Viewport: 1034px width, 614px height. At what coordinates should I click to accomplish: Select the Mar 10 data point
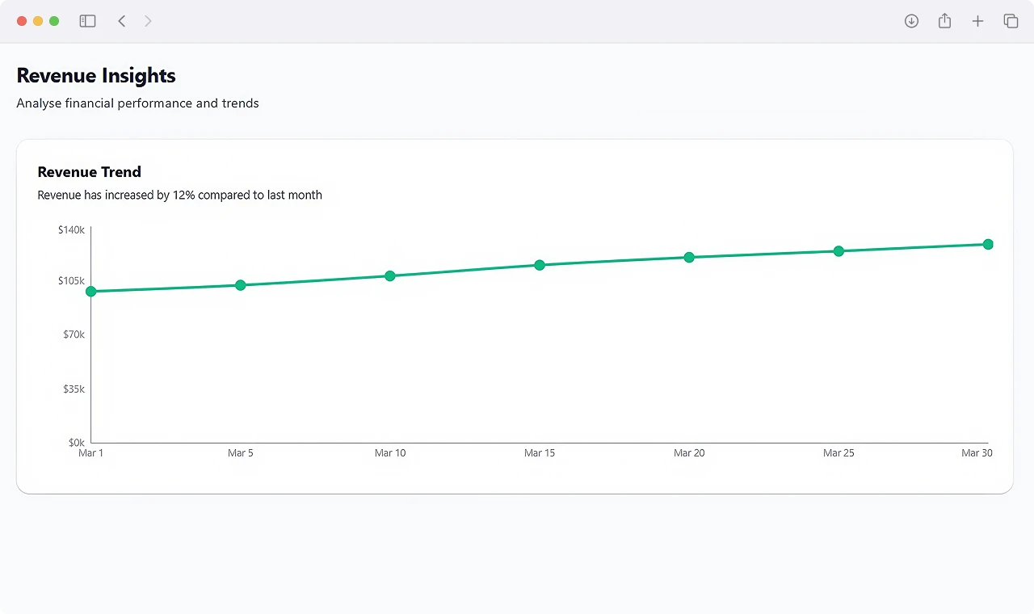[x=390, y=275]
